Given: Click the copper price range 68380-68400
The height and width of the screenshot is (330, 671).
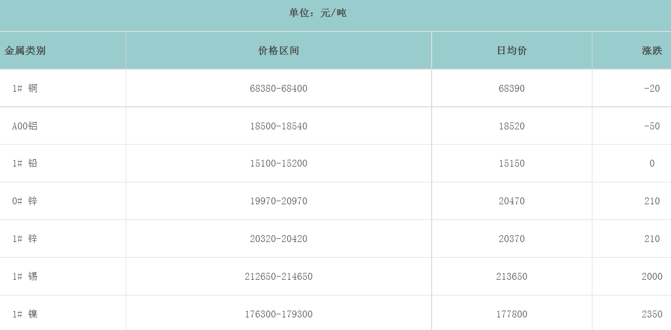Looking at the screenshot, I should (x=279, y=89).
